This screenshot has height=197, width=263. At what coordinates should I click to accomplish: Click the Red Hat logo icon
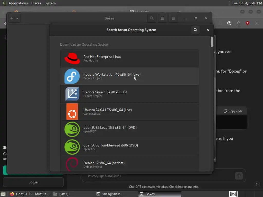point(72,58)
